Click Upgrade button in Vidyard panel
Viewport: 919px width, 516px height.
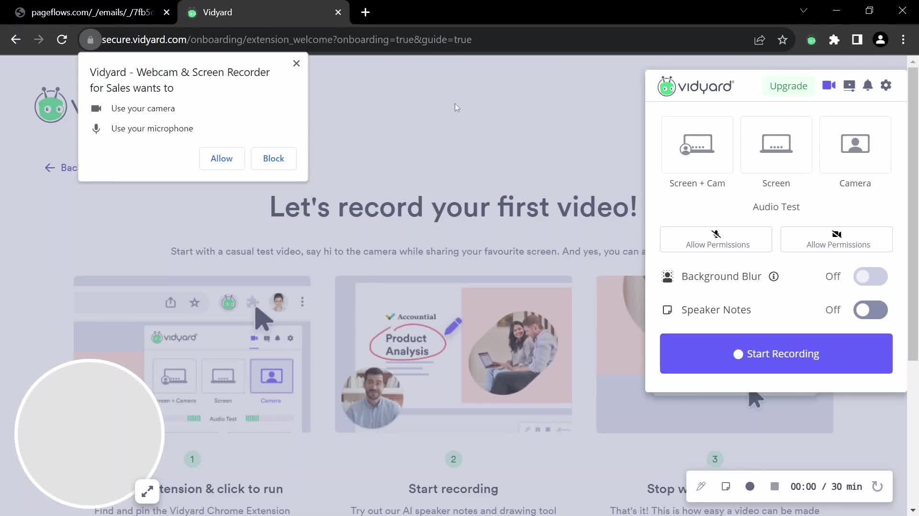(x=788, y=86)
